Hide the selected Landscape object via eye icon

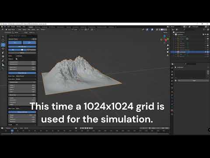pyautogui.click(x=206, y=52)
